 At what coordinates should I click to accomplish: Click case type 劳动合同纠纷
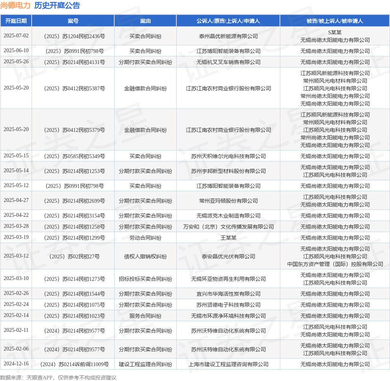point(145,238)
